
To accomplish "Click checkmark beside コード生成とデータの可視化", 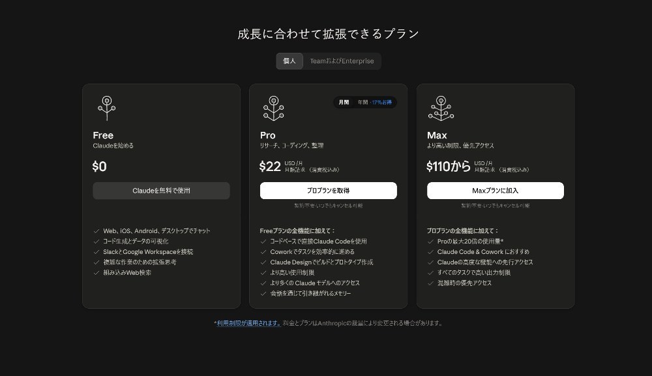I will tap(96, 242).
